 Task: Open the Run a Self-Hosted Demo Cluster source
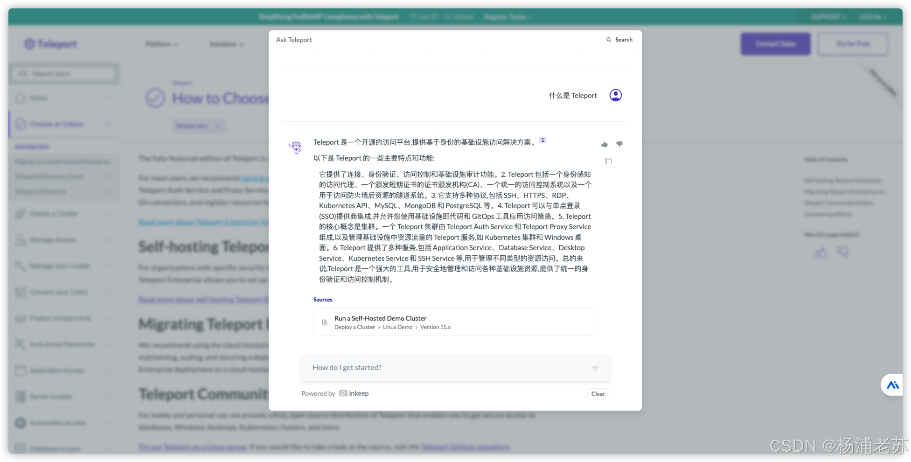tap(453, 322)
